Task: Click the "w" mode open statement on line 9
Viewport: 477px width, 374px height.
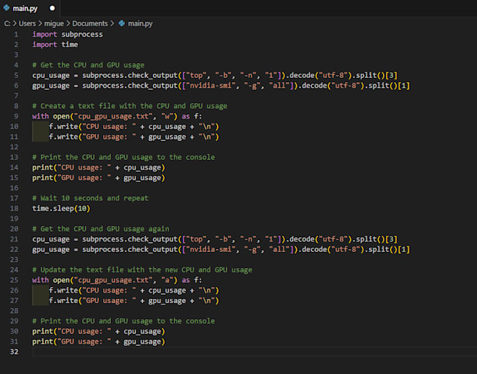Action: coord(109,116)
